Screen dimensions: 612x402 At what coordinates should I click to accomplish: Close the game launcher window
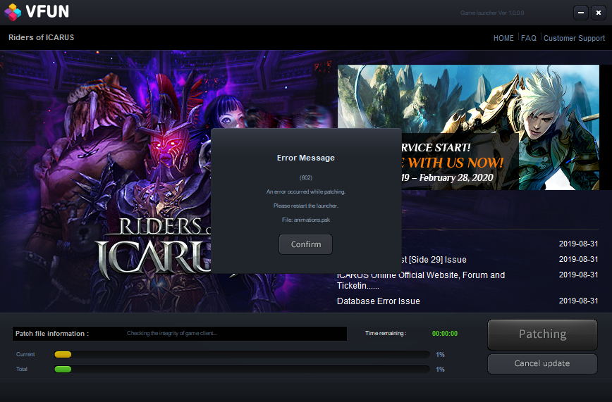coord(599,13)
